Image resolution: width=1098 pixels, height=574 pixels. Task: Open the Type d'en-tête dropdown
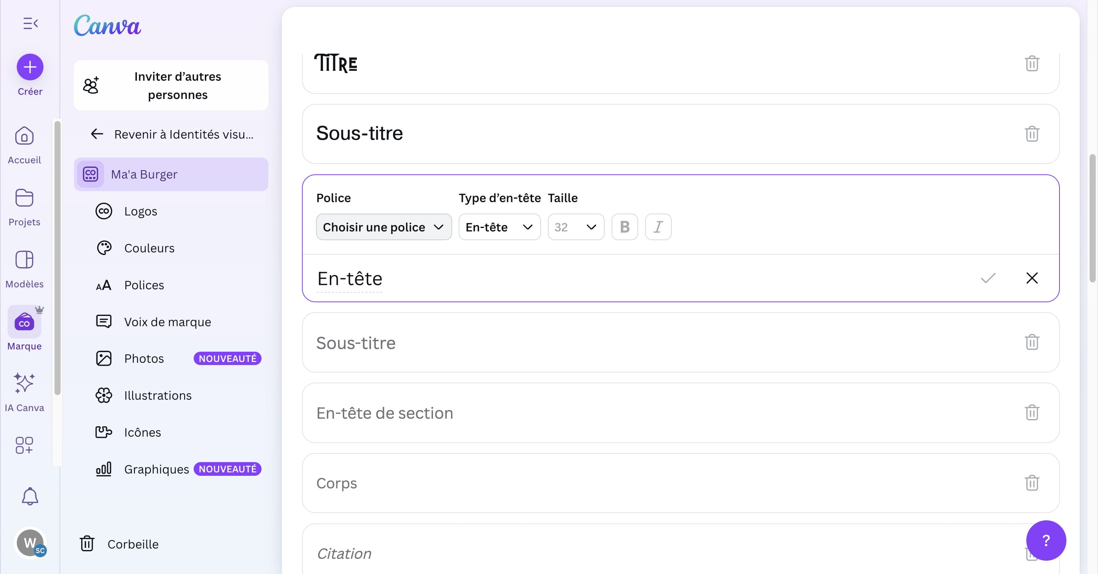tap(499, 227)
